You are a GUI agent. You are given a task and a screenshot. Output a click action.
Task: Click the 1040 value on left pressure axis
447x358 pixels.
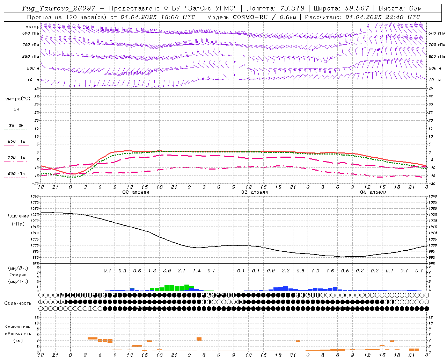(35, 196)
